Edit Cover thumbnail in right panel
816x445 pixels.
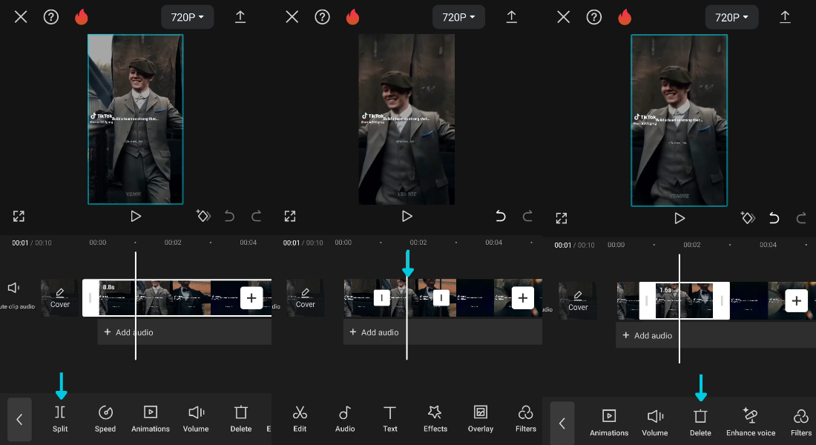point(578,301)
